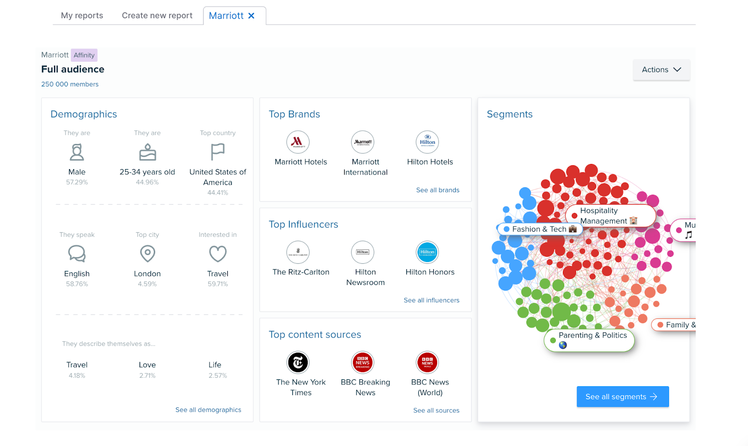Click the 'Life' self-description keyword
This screenshot has width=748, height=446.
click(215, 365)
